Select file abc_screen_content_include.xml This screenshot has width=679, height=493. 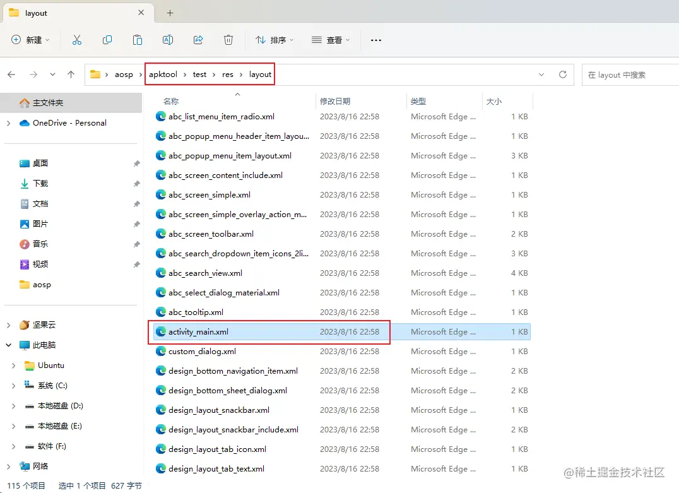(342, 175)
